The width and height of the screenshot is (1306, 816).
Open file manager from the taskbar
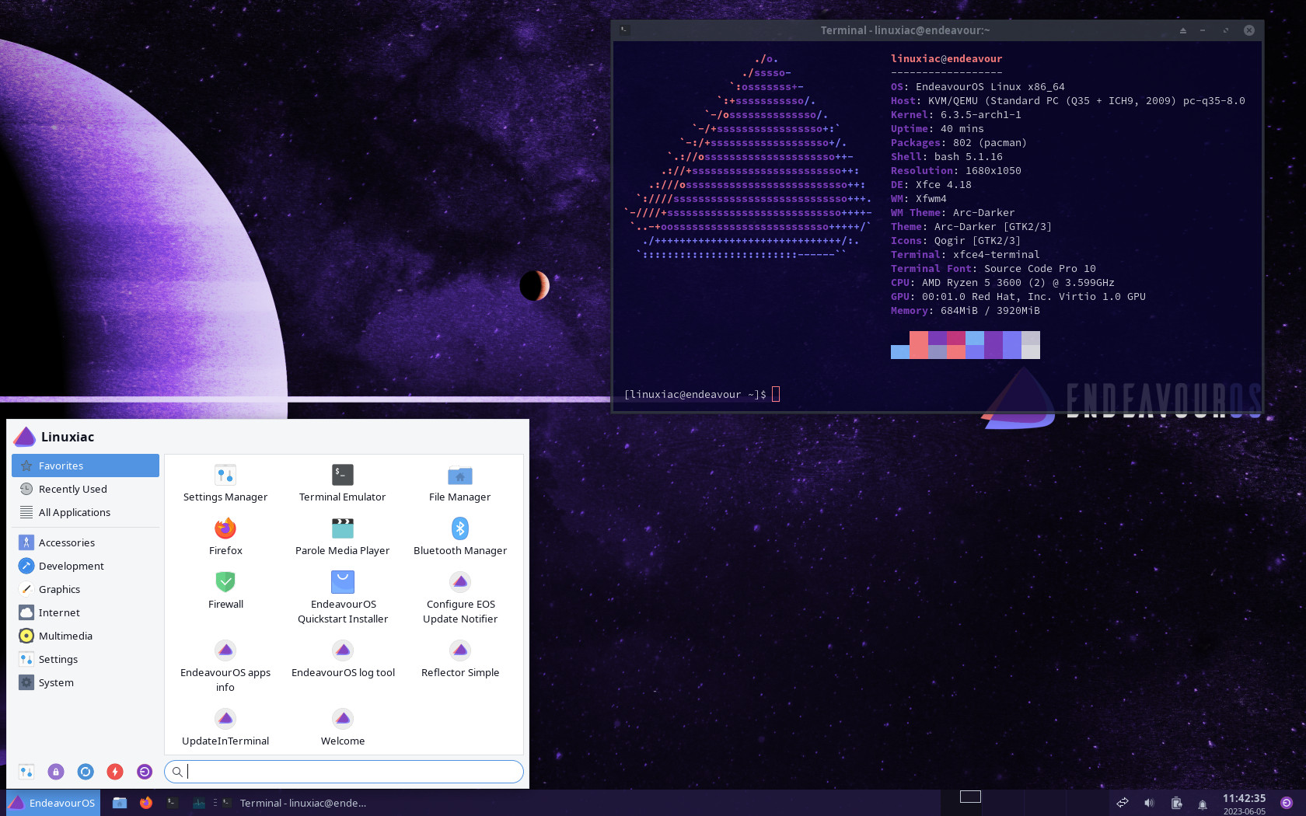pos(120,803)
